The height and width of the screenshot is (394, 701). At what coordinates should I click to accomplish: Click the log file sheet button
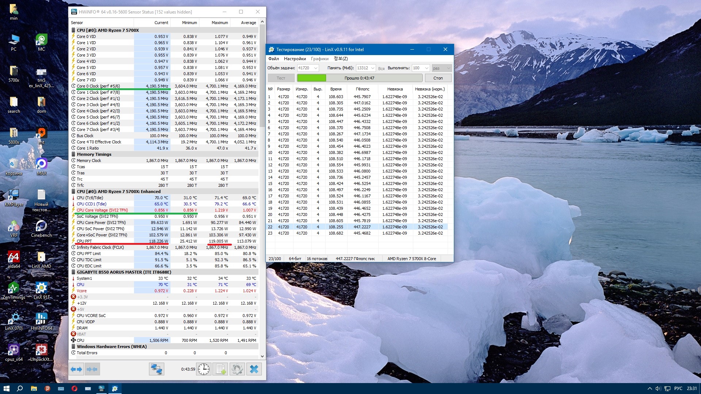point(221,370)
